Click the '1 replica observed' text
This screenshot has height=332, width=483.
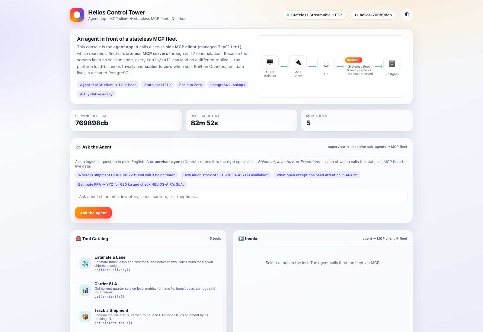click(x=359, y=74)
